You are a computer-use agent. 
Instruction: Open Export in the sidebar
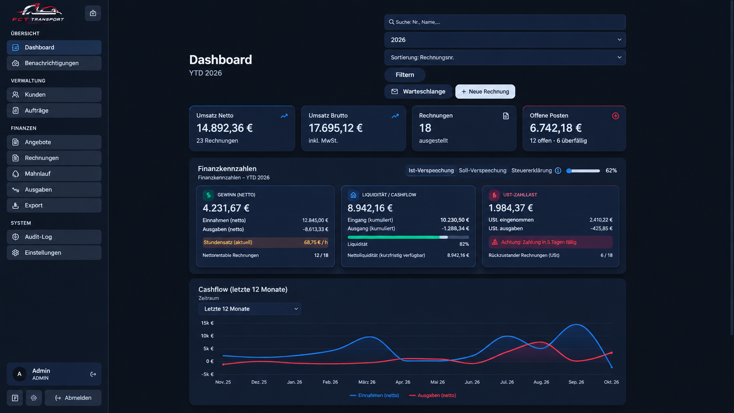coord(54,206)
